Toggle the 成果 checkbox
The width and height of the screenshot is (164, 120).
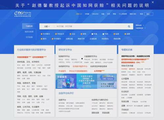(x=125, y=34)
